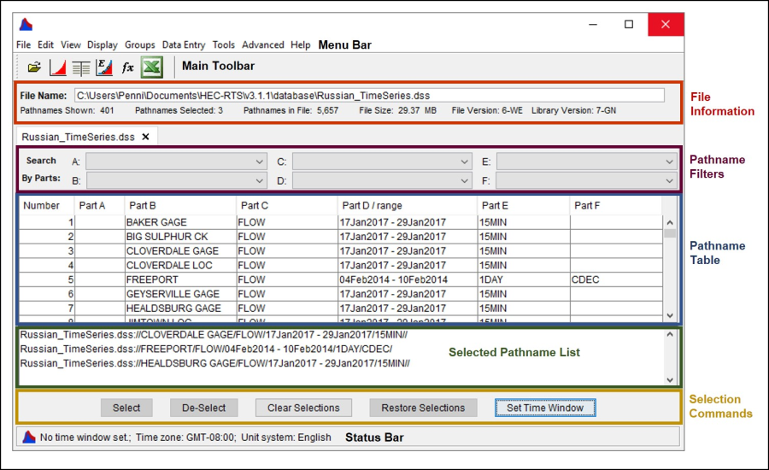Click pathname table scrollbar thumb

(670, 233)
